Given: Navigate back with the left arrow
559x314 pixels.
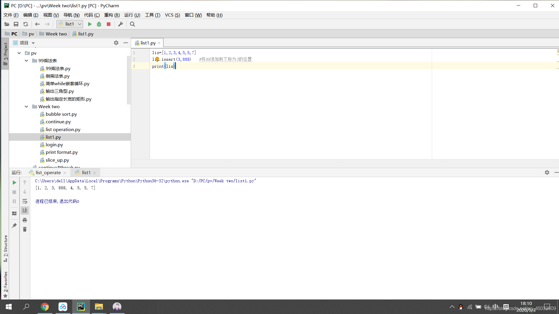Looking at the screenshot, I should coord(37,24).
